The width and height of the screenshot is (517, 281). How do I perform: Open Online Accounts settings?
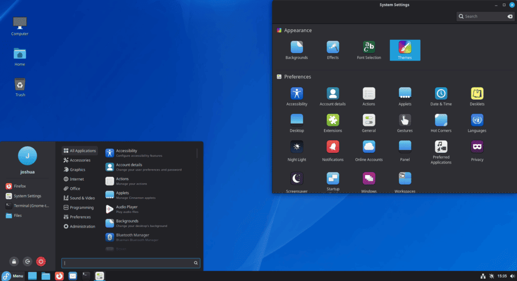369,151
